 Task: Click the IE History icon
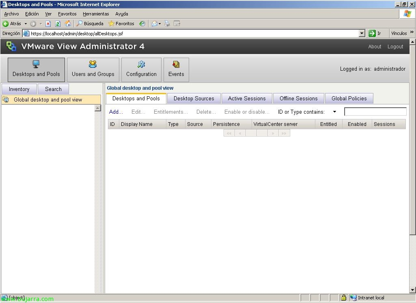pyautogui.click(x=142, y=24)
